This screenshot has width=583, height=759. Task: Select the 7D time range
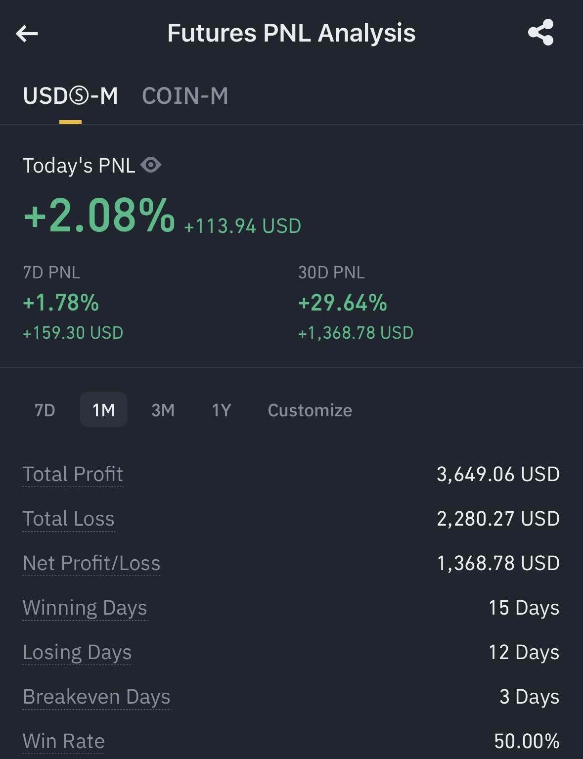point(45,410)
